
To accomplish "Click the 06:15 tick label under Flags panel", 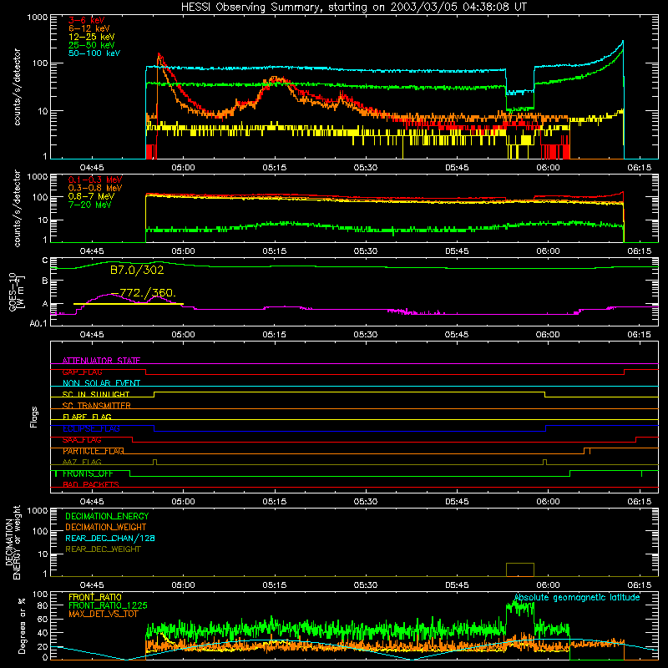I will tap(639, 502).
